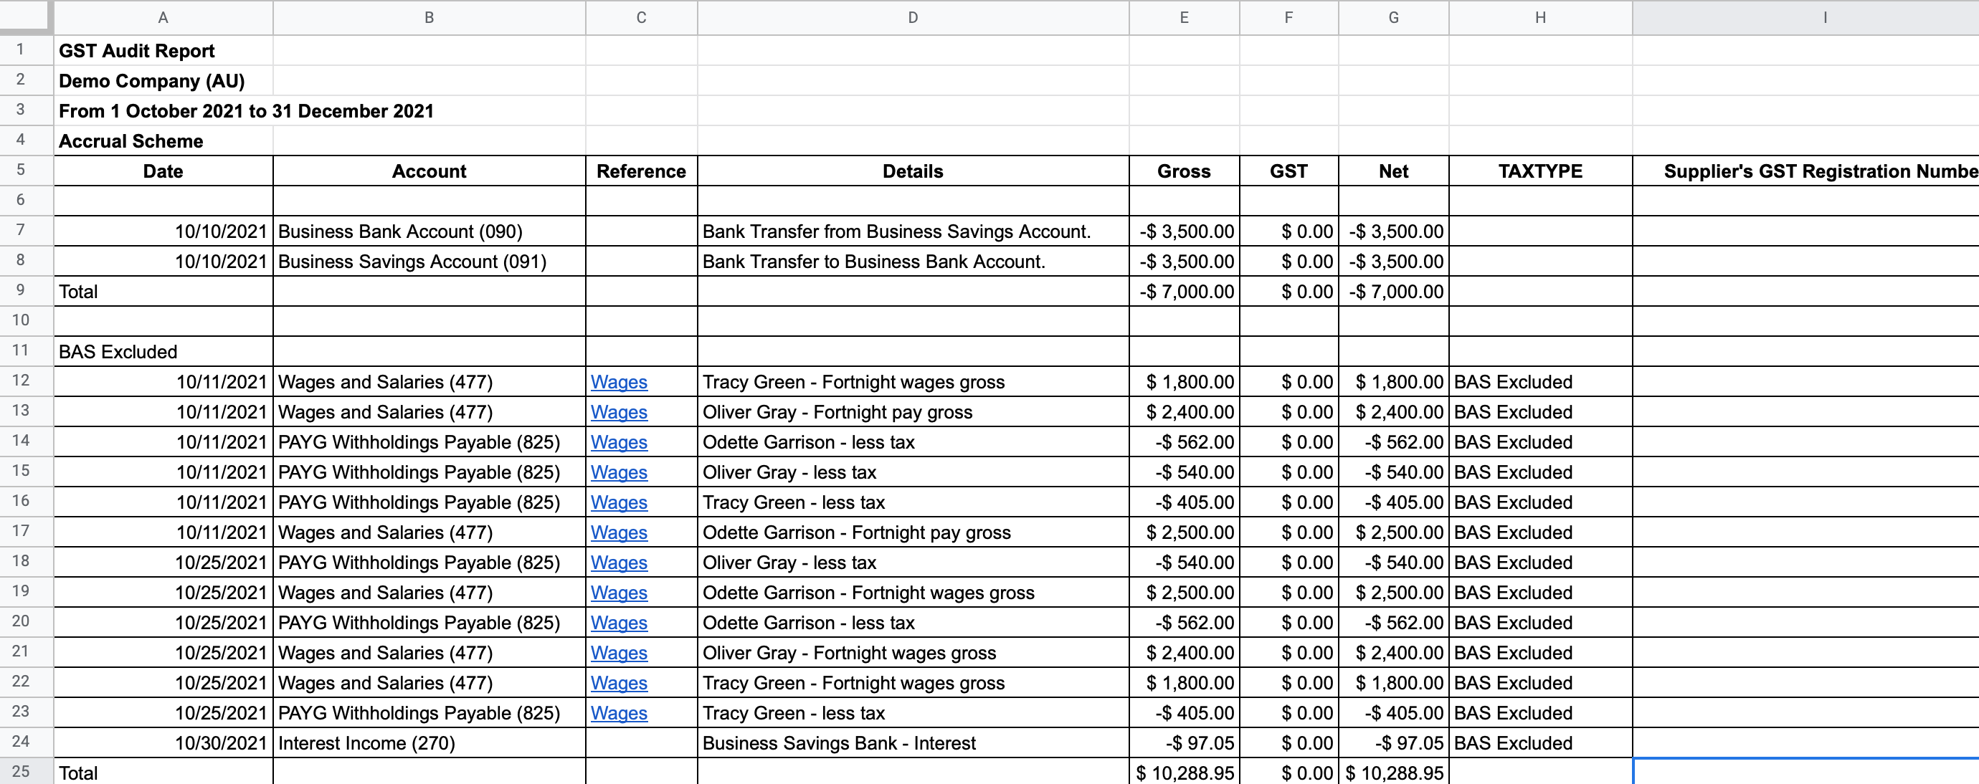Click the Wages link in row 23
Screen dimensions: 1979x784
618,712
